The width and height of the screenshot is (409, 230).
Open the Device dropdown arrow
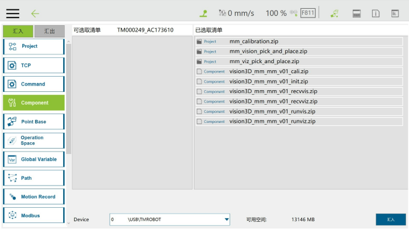[x=227, y=219]
